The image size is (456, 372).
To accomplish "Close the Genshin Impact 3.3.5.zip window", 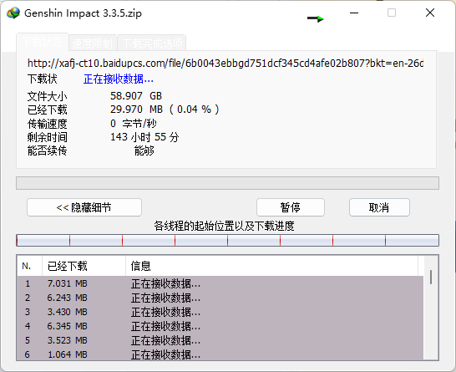I will pos(430,13).
